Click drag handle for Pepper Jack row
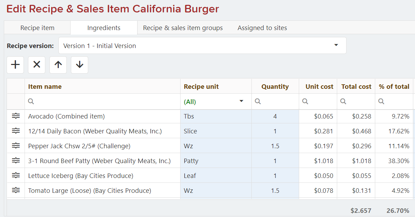This screenshot has width=415, height=217. click(16, 146)
